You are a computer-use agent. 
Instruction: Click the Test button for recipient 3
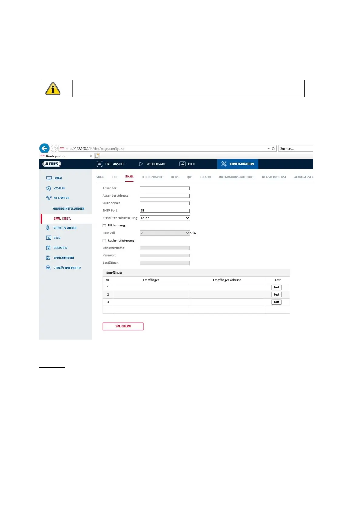tap(276, 302)
